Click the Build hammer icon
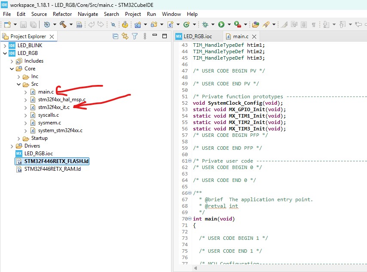This screenshot has height=272, width=367. [x=63, y=24]
